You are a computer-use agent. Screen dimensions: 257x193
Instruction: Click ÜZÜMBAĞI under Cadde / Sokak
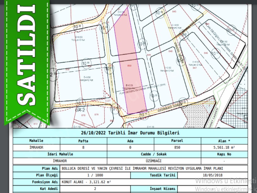(x=154, y=161)
